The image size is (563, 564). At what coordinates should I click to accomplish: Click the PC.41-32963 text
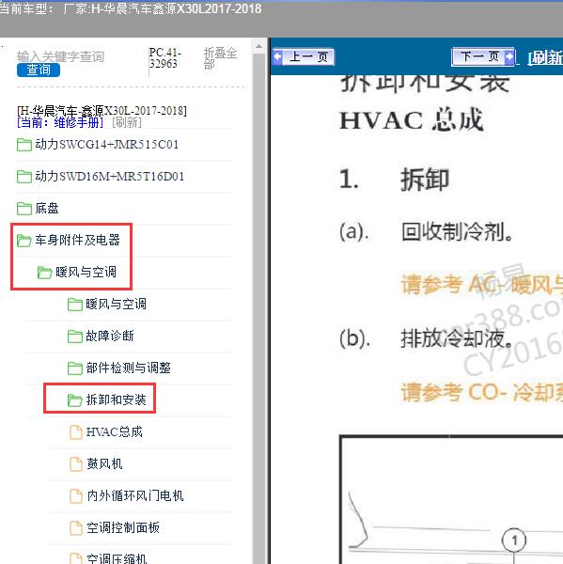pyautogui.click(x=165, y=58)
